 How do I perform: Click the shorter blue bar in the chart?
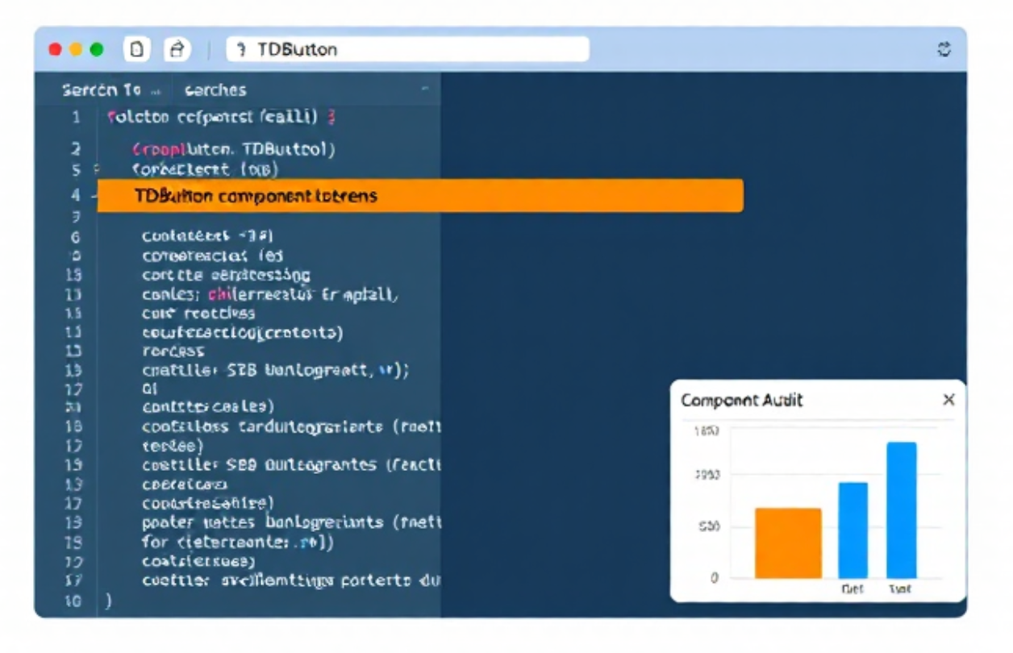[x=853, y=530]
